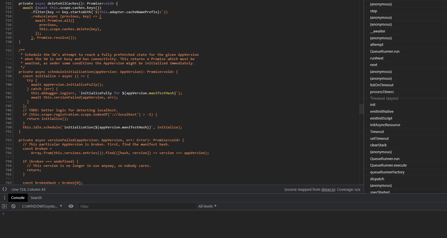Set breakpoint on line number 763

pyautogui.click(x=9, y=183)
